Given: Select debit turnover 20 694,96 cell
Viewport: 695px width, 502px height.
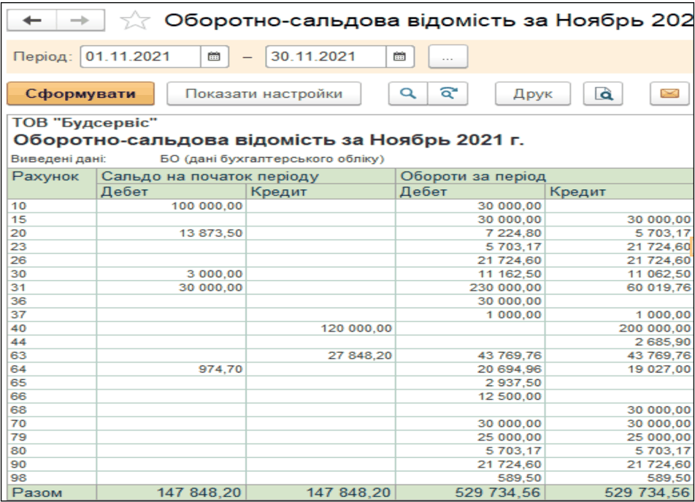Looking at the screenshot, I should (x=470, y=369).
